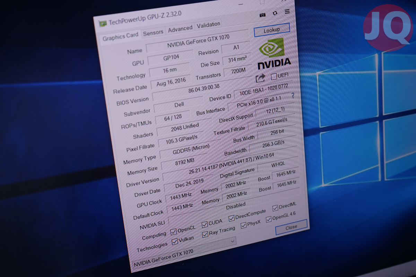Open the Advanced tab
This screenshot has width=416, height=277.
(180, 29)
